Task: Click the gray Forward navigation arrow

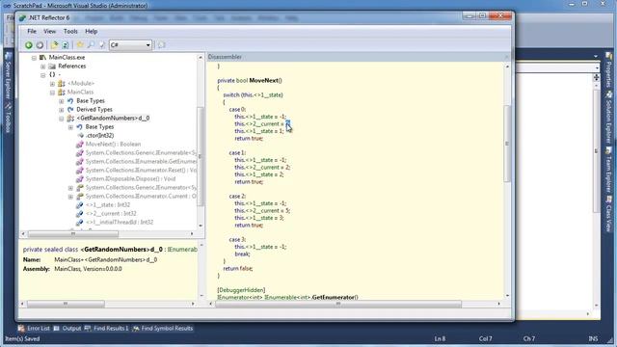Action: [x=40, y=45]
